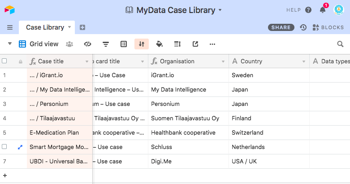Click the Airtable logo home icon
The image size is (350, 184).
point(10,9)
